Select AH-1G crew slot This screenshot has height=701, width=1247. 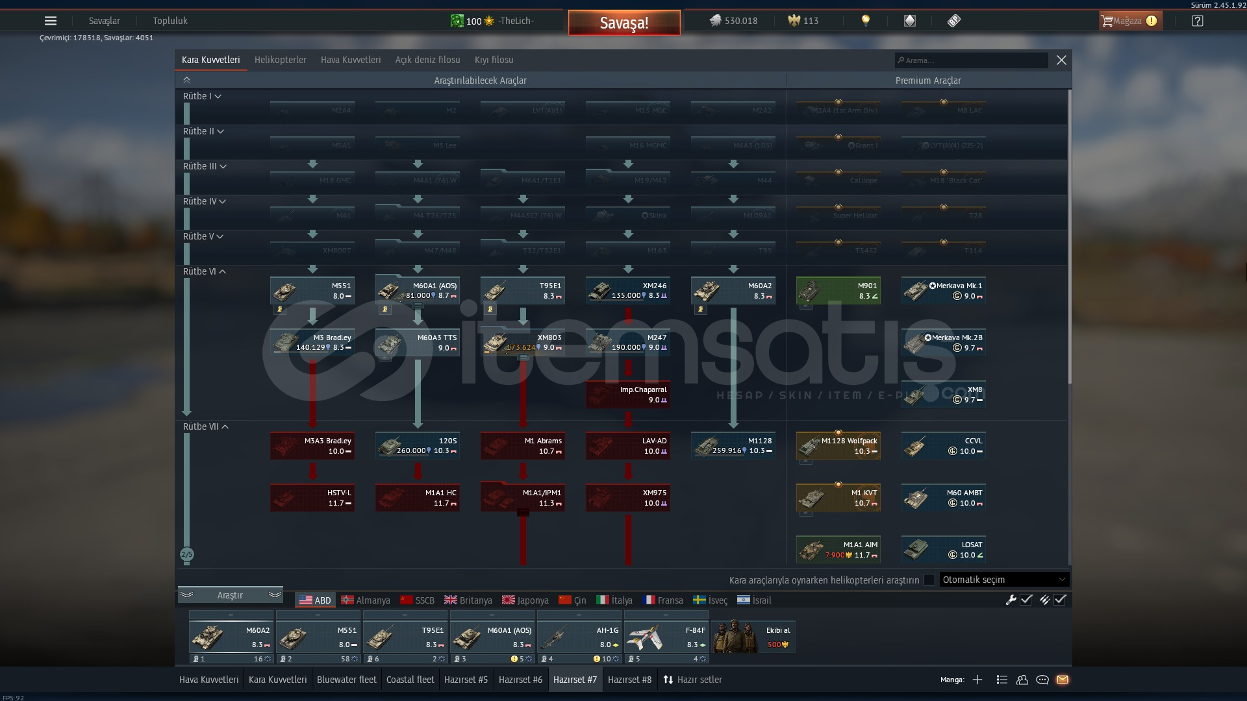[x=579, y=637]
